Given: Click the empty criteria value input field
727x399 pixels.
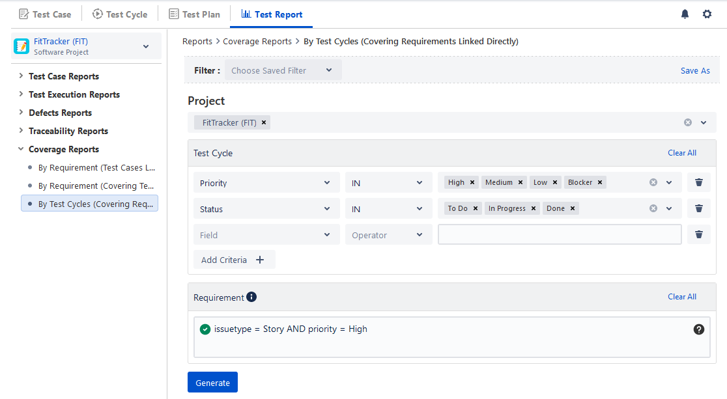Looking at the screenshot, I should click(560, 234).
